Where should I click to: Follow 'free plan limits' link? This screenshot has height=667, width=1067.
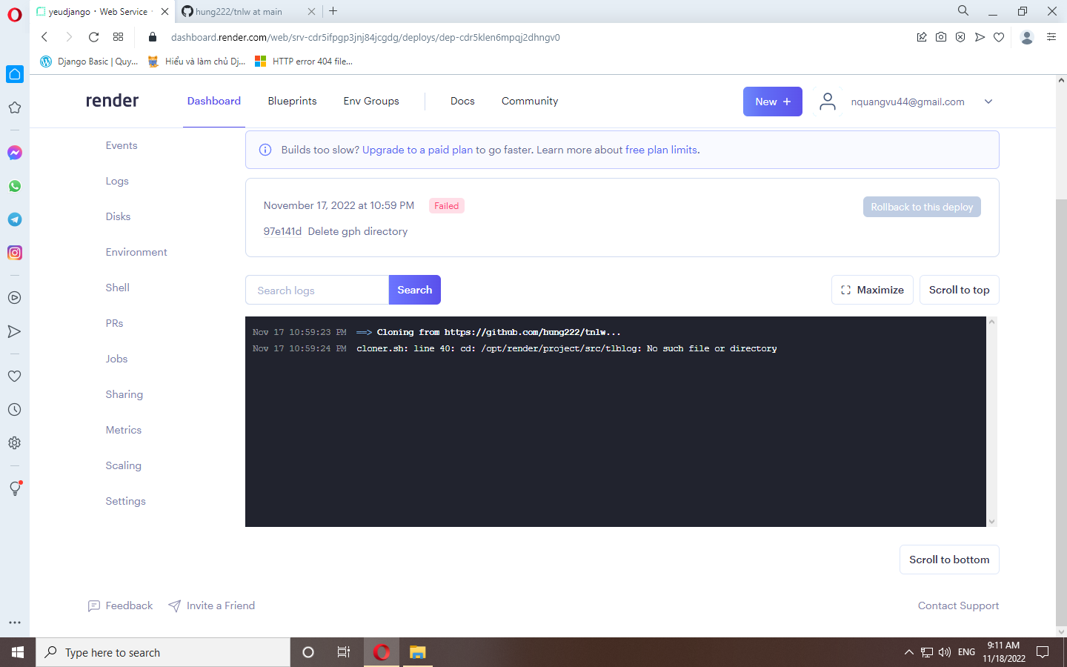point(661,150)
